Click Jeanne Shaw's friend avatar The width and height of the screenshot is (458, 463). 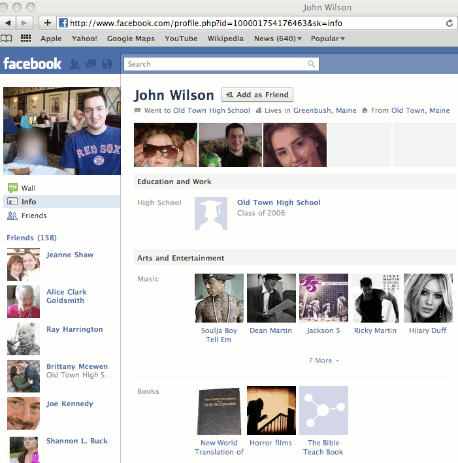(24, 264)
